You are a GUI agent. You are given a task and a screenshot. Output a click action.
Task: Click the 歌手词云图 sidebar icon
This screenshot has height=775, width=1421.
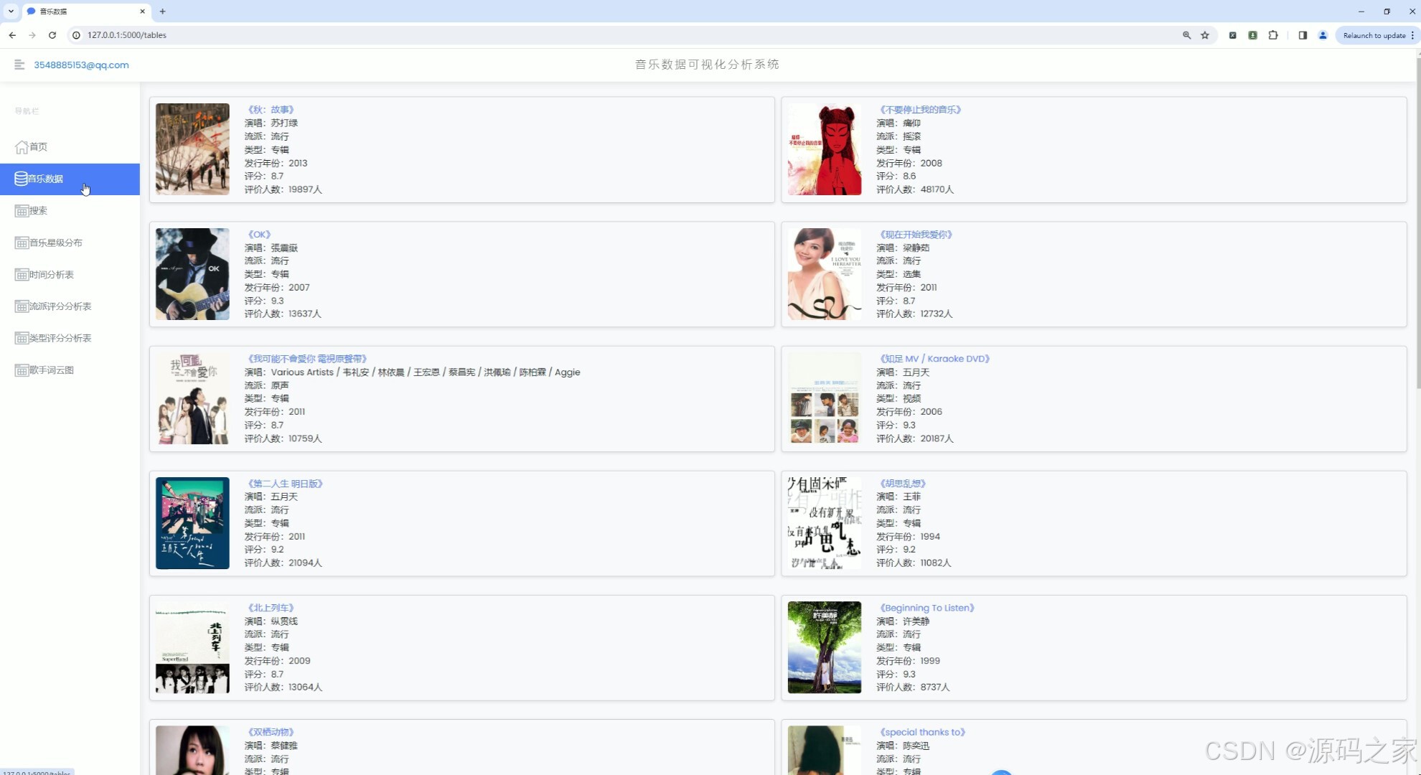22,370
